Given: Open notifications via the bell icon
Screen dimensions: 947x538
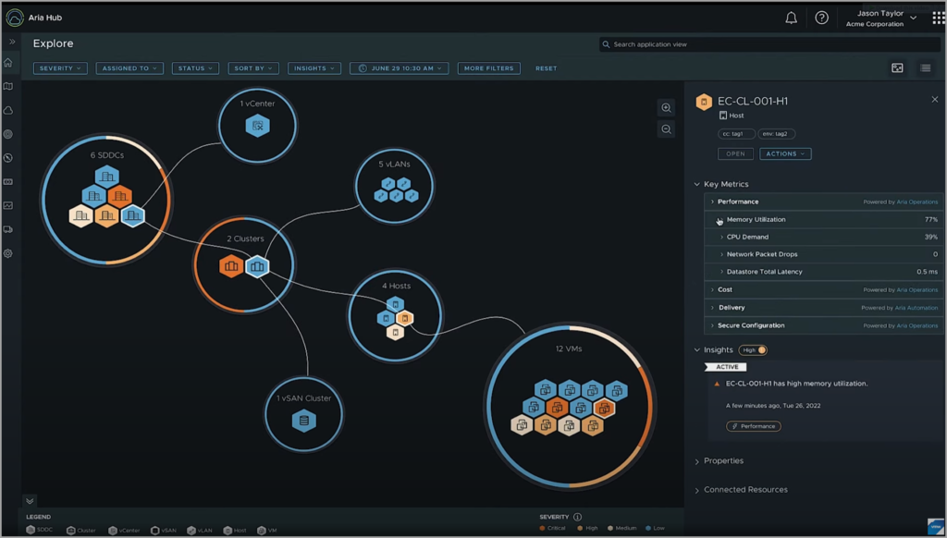Looking at the screenshot, I should coord(791,17).
